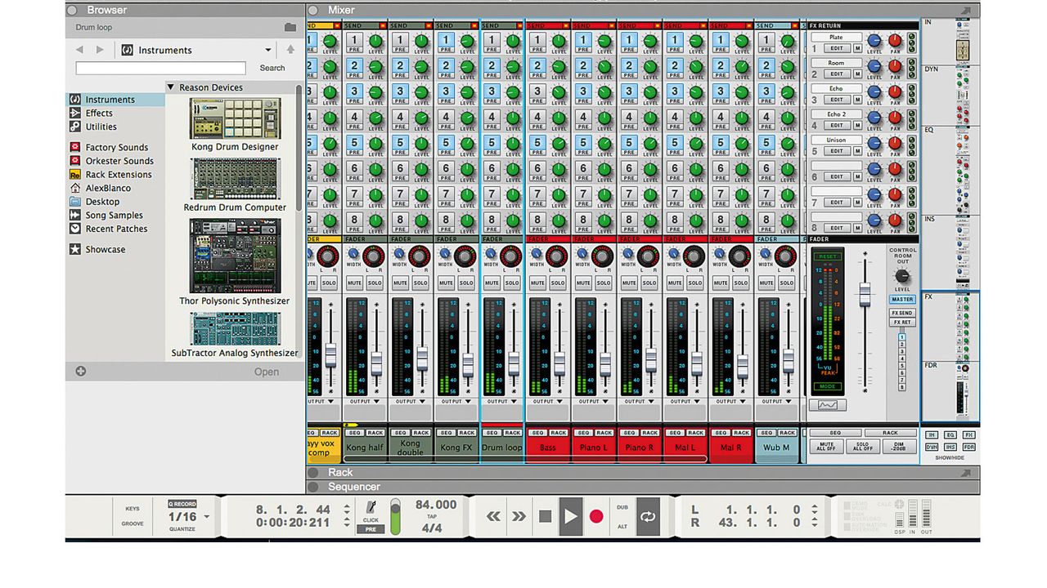Enable DUB in the transport

[622, 507]
